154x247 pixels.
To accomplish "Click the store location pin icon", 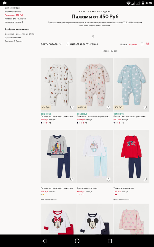I will tap(93, 37).
